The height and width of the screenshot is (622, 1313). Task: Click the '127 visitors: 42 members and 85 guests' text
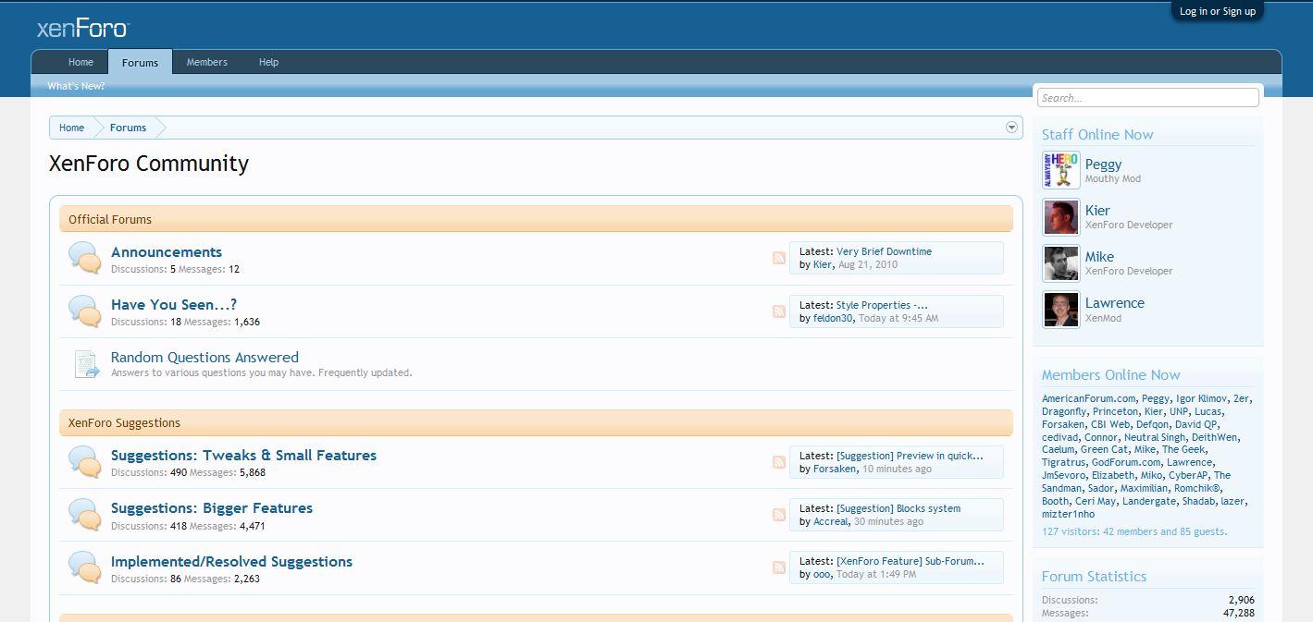1134,531
